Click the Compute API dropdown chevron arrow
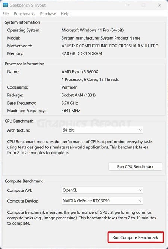168x249 pixels. coord(140,190)
